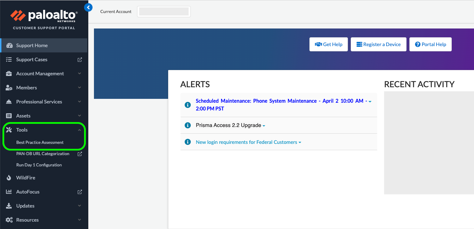
Task: Click the Register a Device button
Action: coord(379,44)
